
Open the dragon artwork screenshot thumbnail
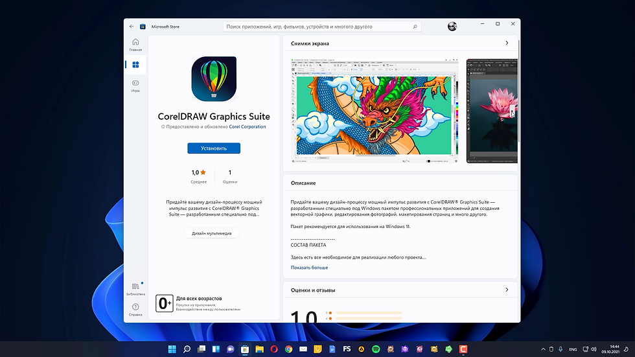pos(375,111)
